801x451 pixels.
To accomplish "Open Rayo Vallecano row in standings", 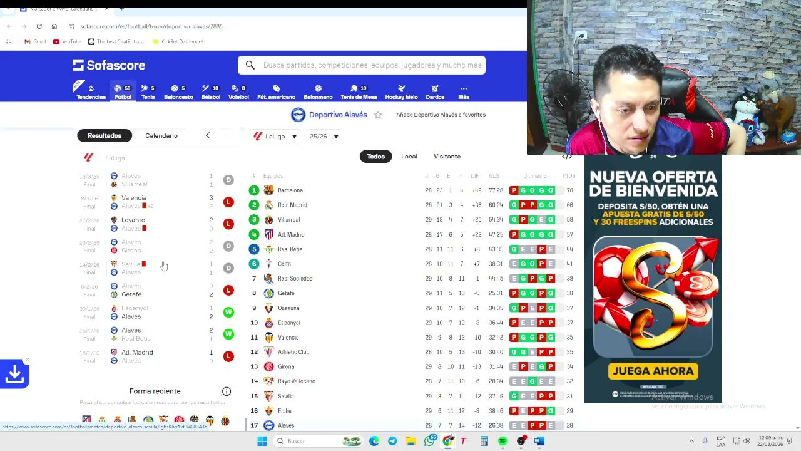I will pyautogui.click(x=412, y=381).
